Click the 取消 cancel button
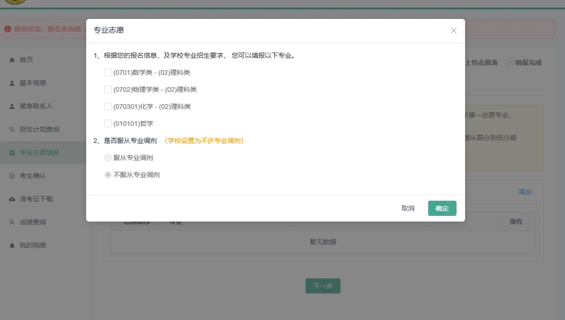565x320 pixels. tap(407, 208)
